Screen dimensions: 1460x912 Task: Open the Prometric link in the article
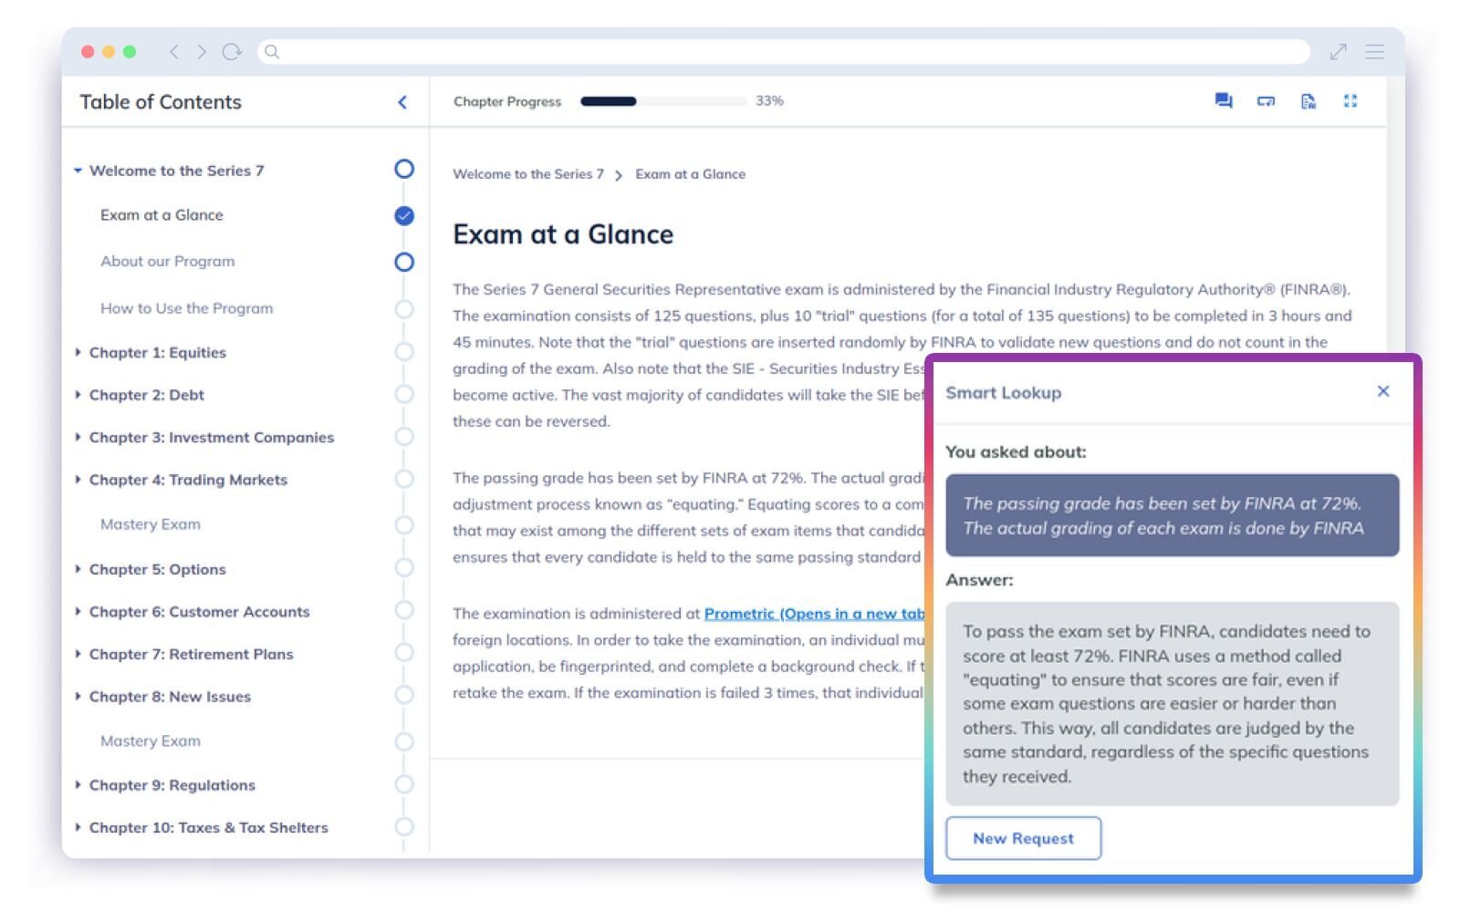813,614
